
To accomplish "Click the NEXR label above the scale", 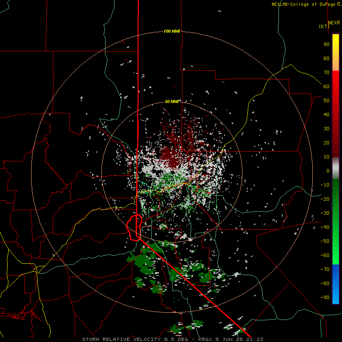I will (334, 23).
